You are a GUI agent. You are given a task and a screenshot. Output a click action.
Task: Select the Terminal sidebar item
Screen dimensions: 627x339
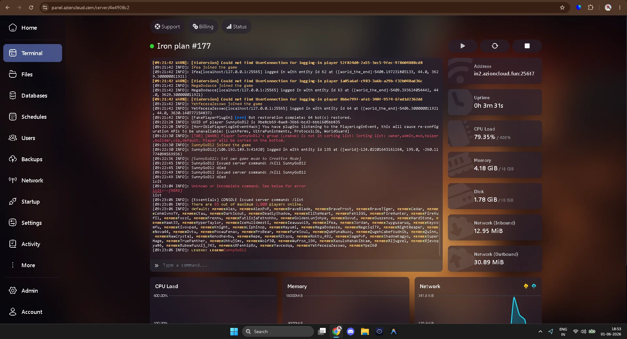[32, 53]
